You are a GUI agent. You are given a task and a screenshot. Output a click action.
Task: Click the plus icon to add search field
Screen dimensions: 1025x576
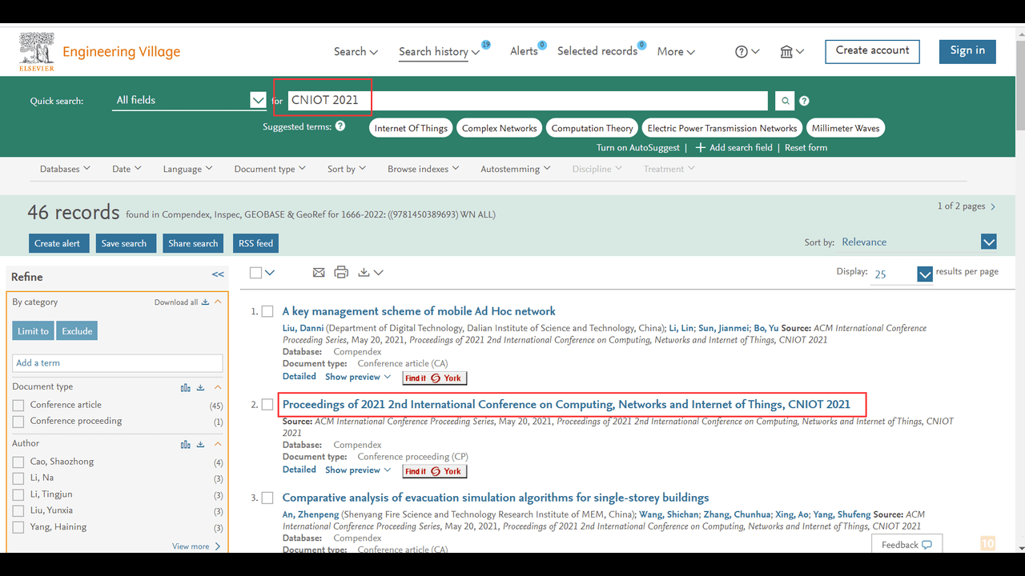point(701,148)
